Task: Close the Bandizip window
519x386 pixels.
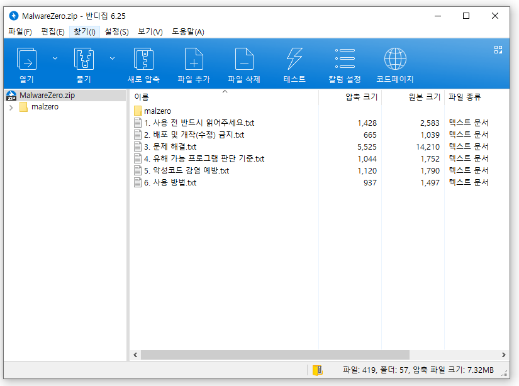Action: point(495,16)
